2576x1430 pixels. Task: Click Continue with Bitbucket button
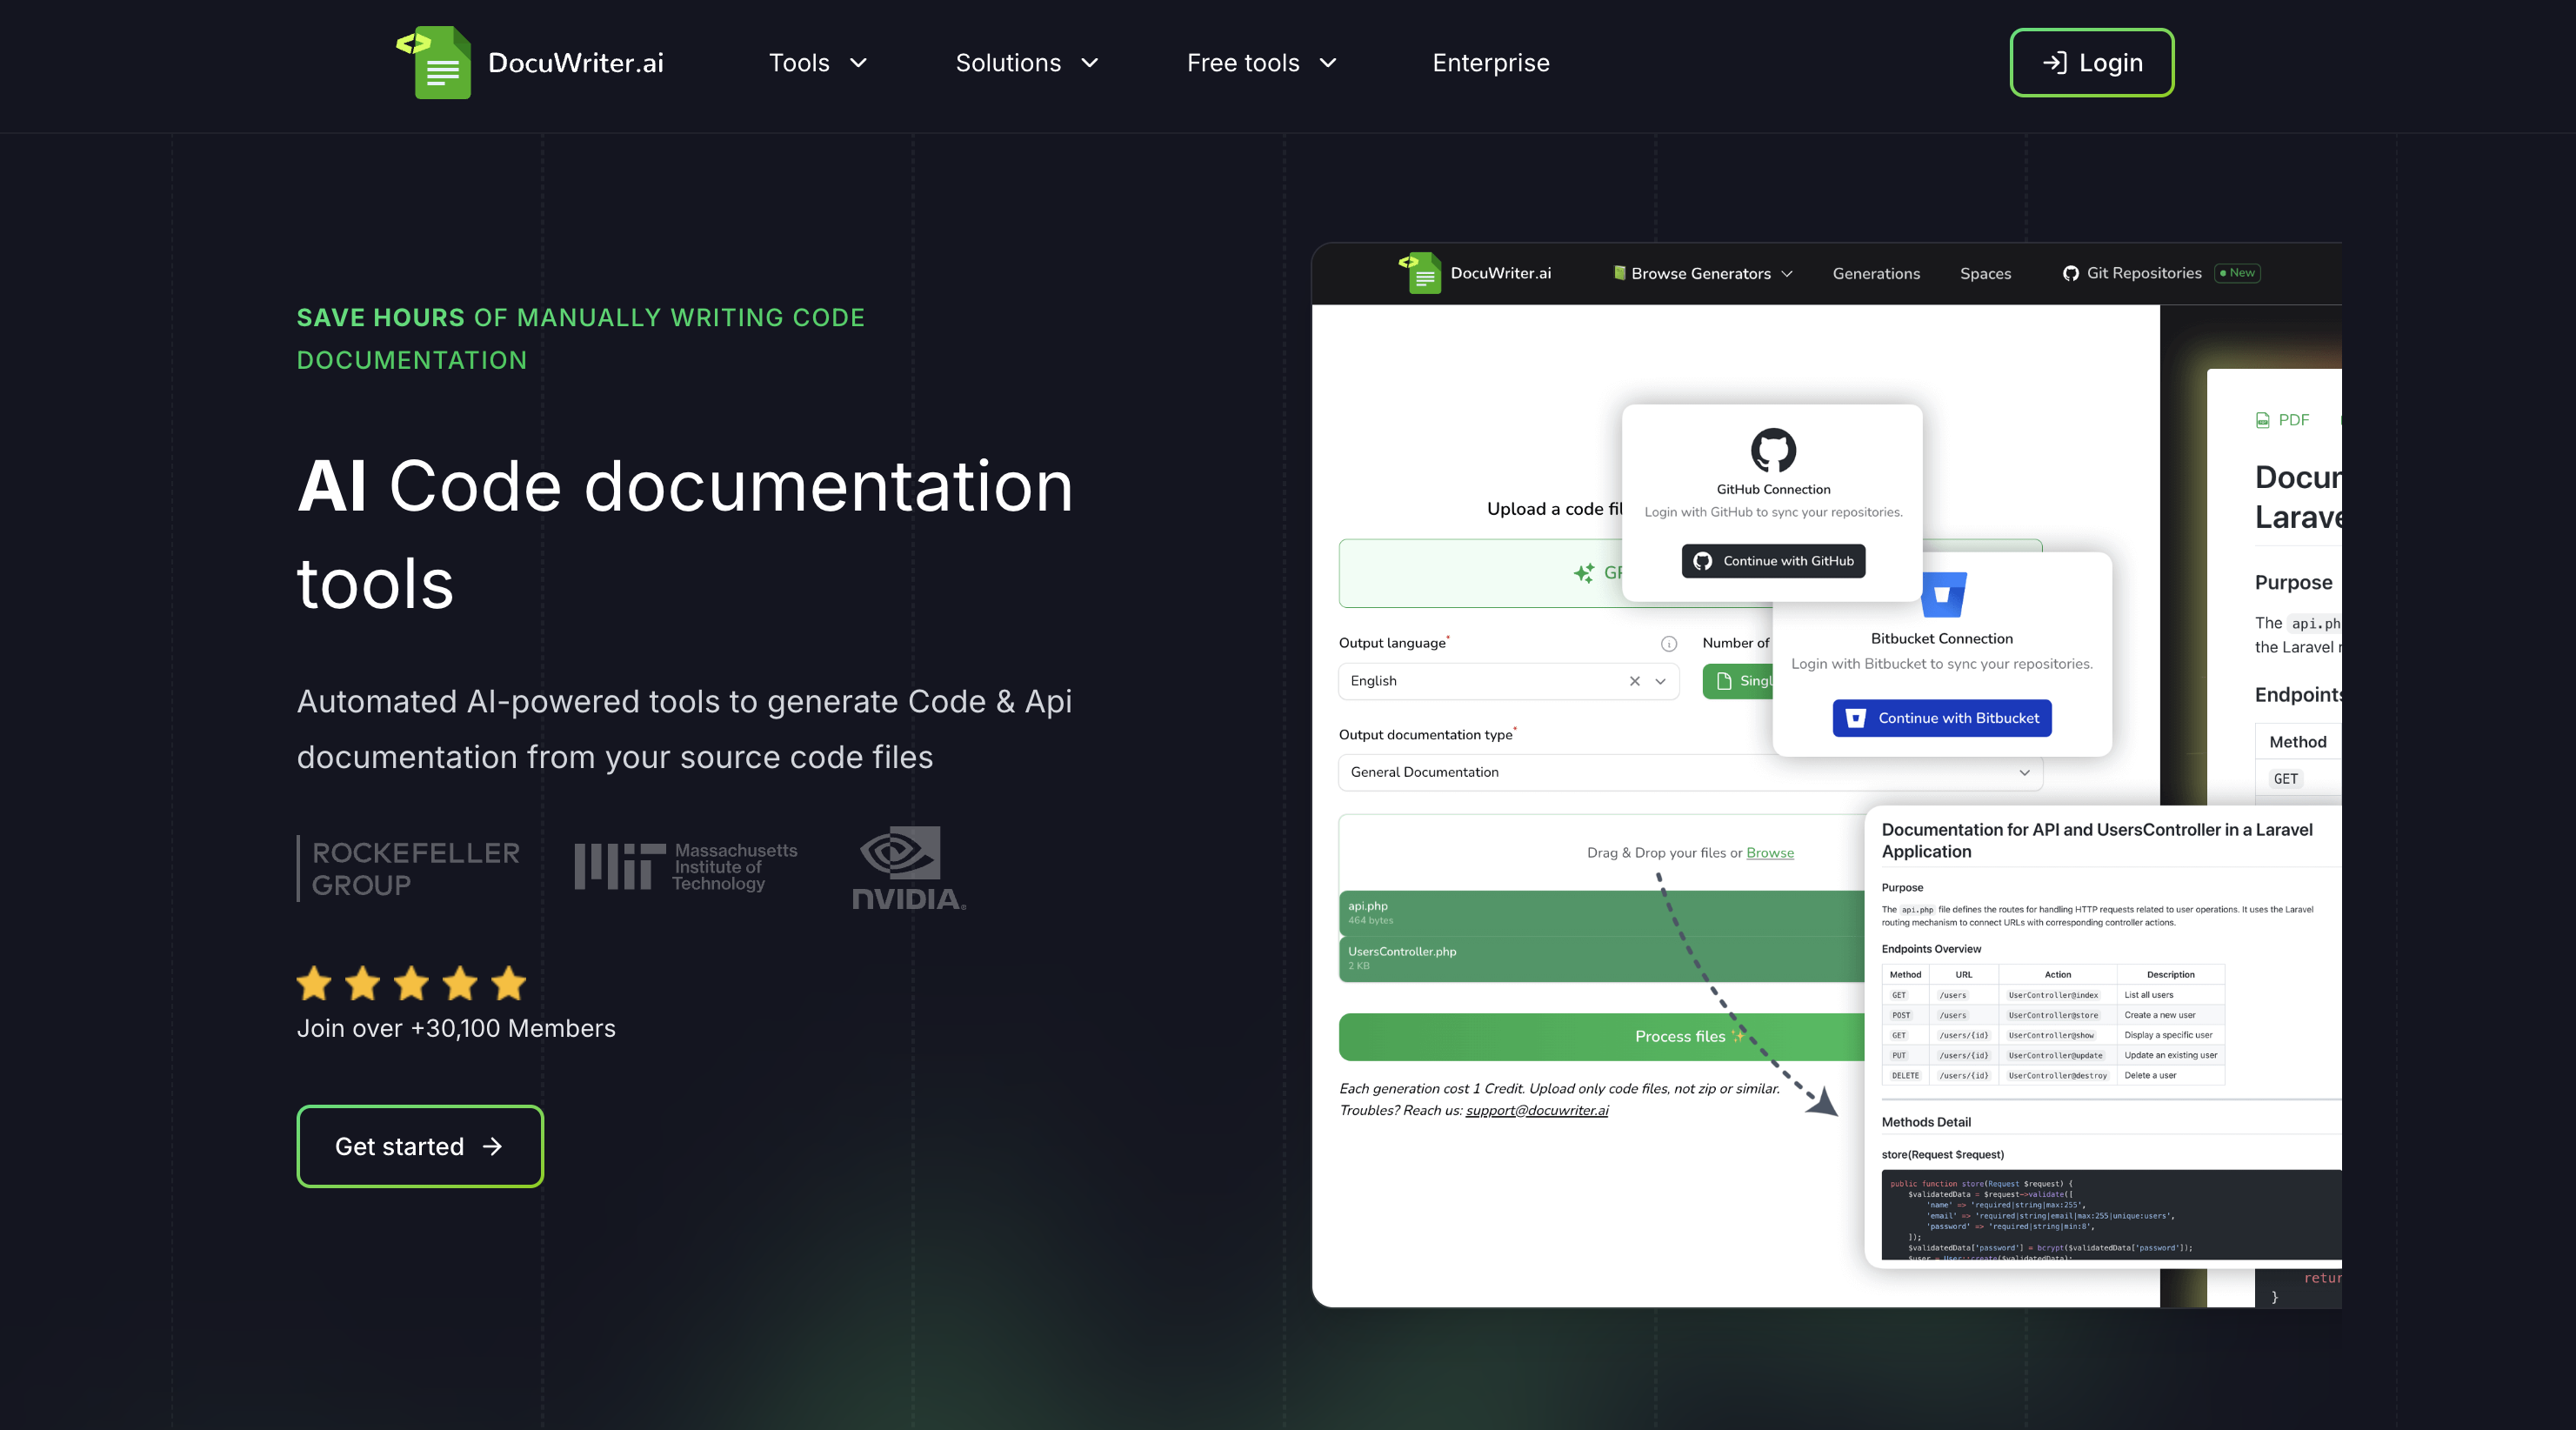coord(1942,718)
